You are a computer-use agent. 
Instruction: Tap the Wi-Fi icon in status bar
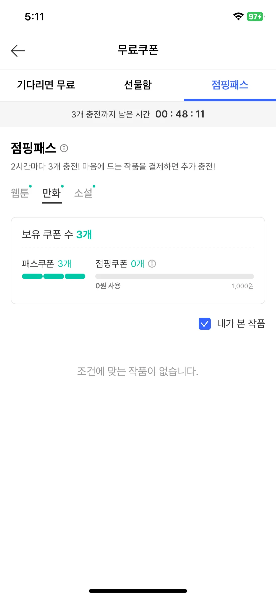[238, 16]
